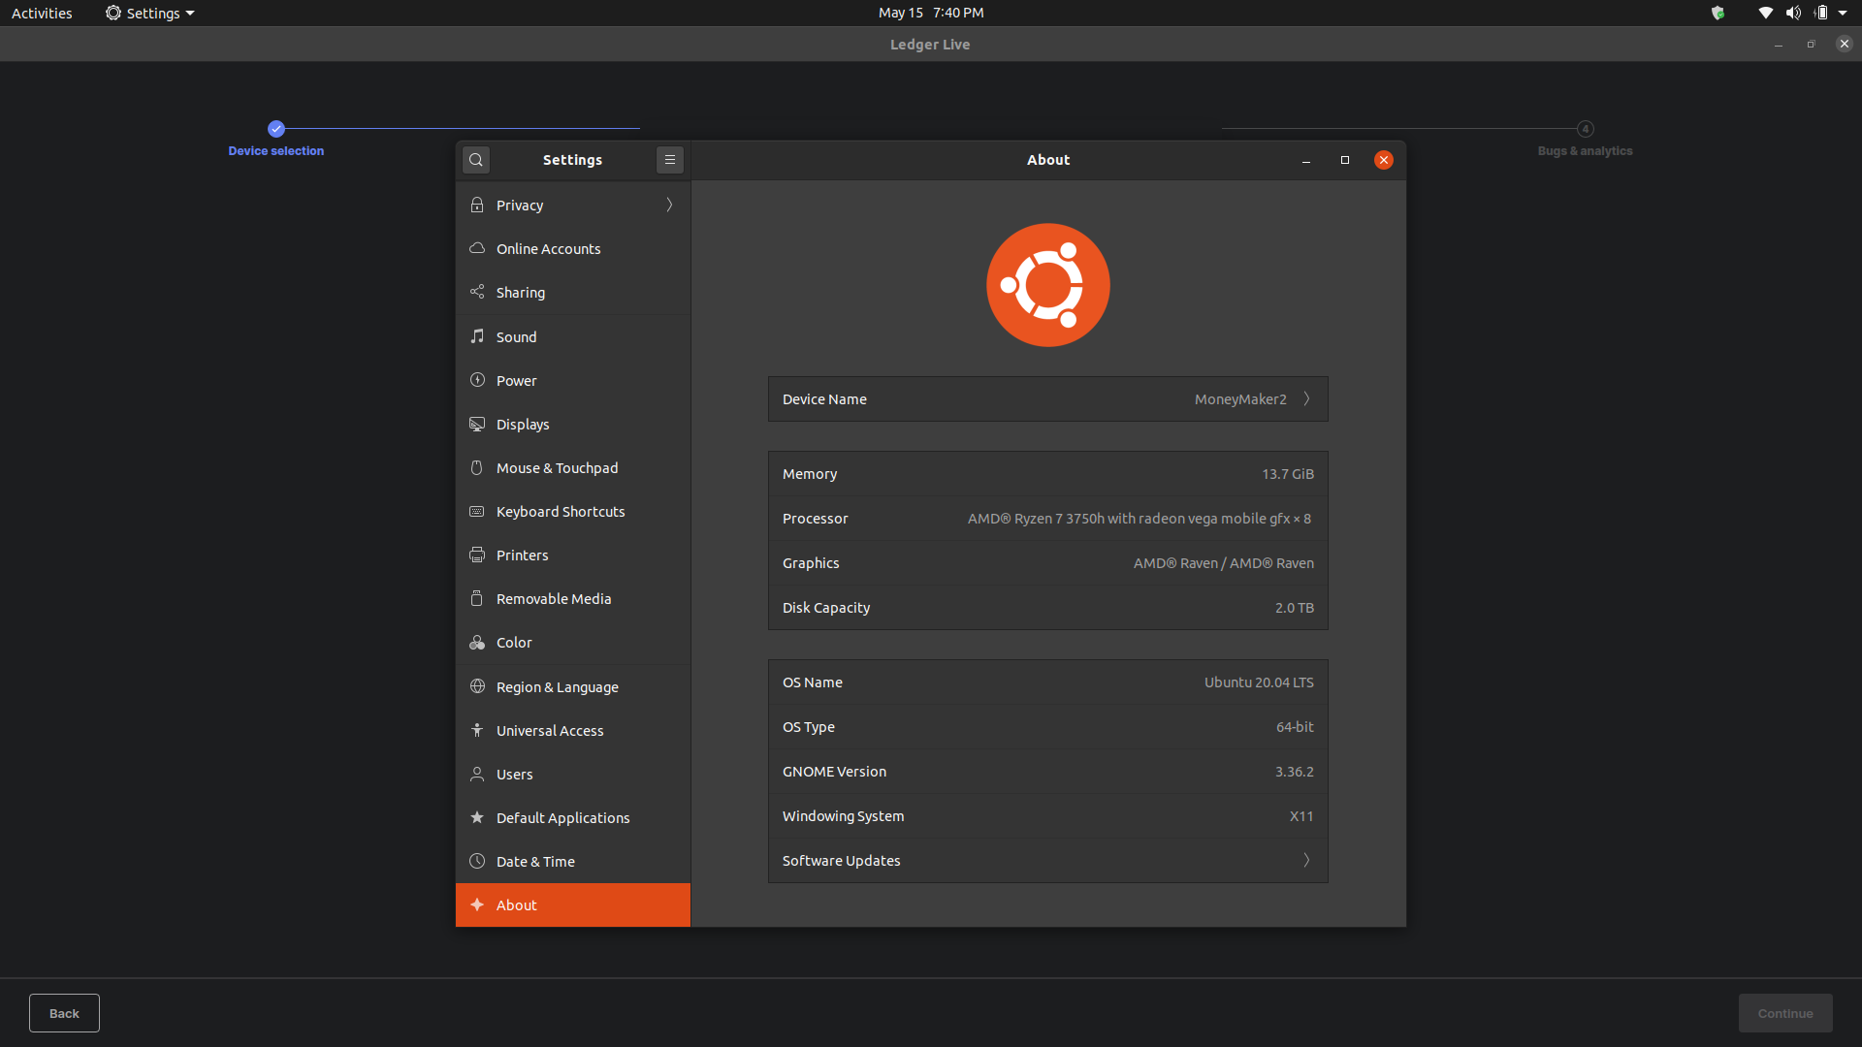Expand the Software Updates section
Image resolution: width=1862 pixels, height=1047 pixels.
pyautogui.click(x=1307, y=860)
